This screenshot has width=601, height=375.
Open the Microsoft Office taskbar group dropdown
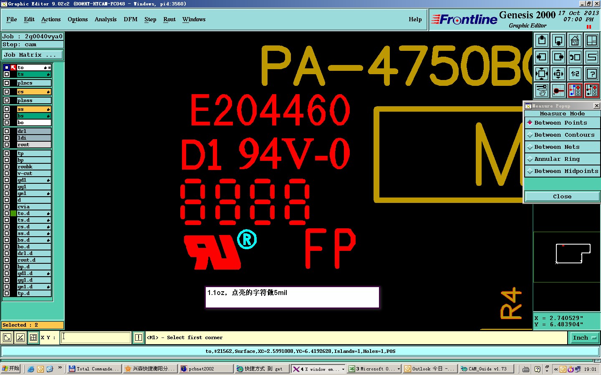399,369
